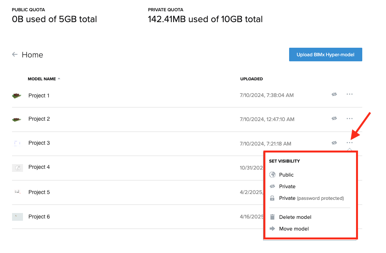
Task: Click the back arrow next to Home
Action: point(15,54)
